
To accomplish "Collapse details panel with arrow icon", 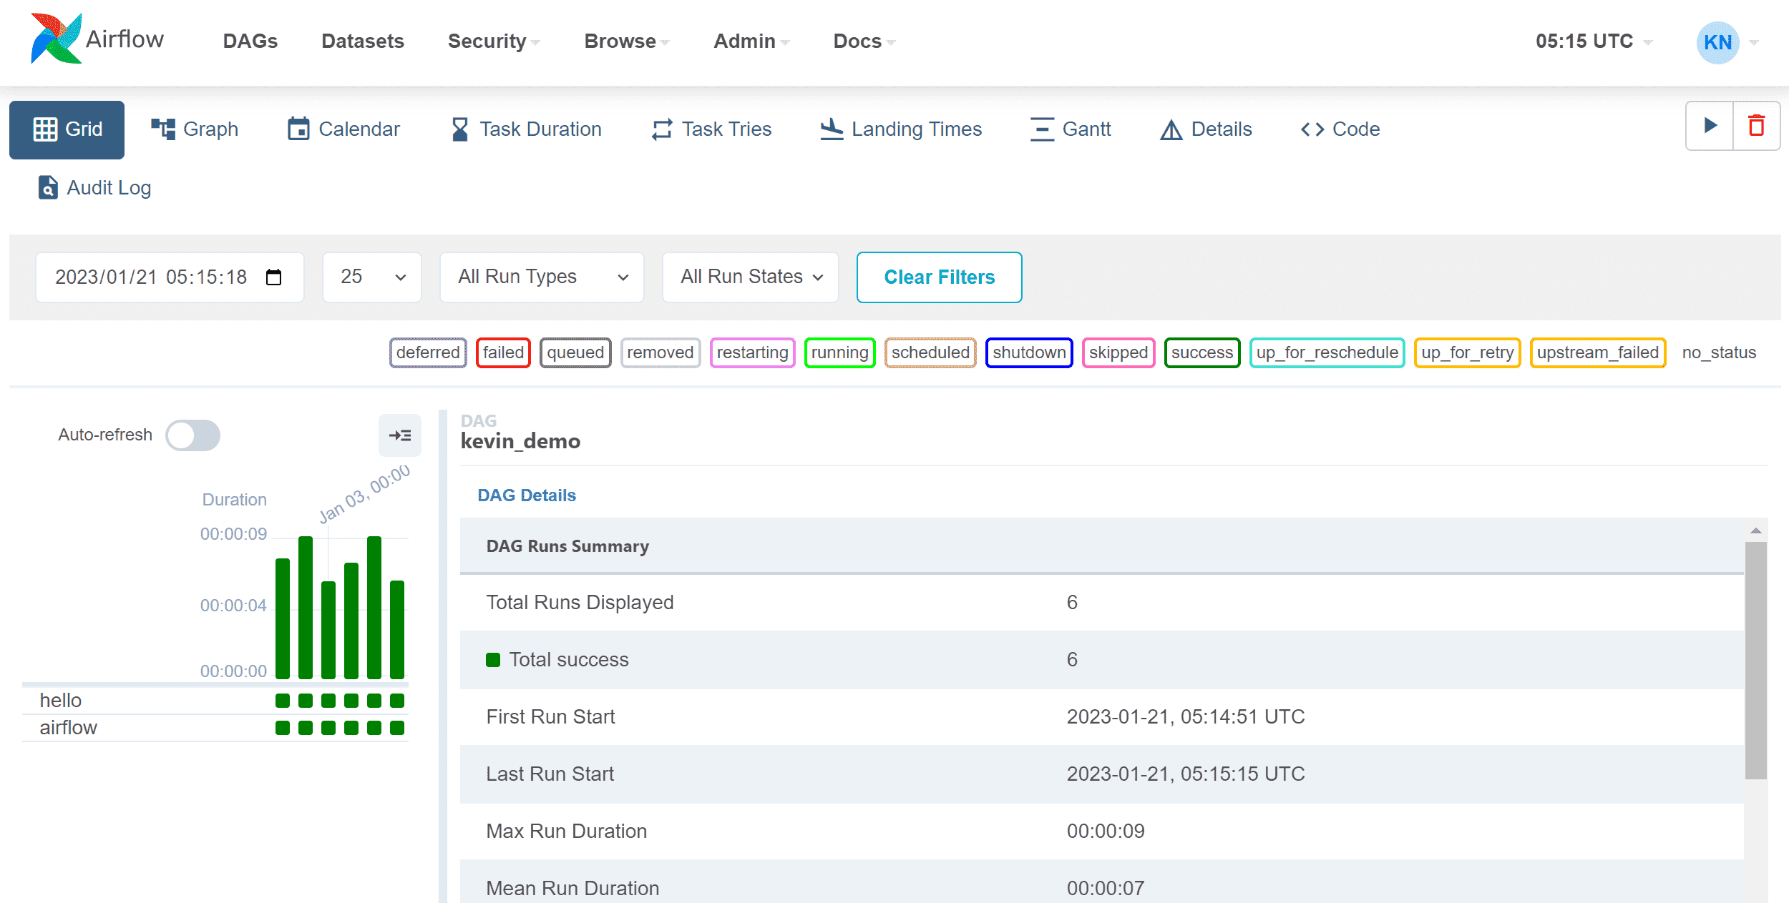I will click(400, 435).
